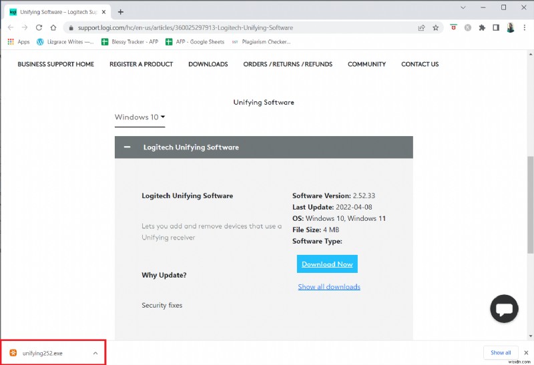The image size is (534, 365).
Task: Click the File Size 4 MB text
Action: [316, 230]
